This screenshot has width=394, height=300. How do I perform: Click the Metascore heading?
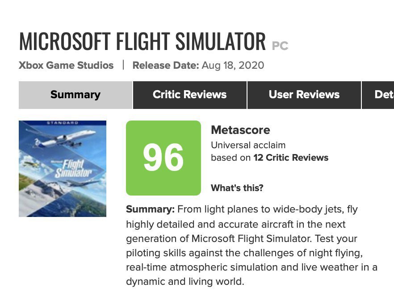point(240,130)
